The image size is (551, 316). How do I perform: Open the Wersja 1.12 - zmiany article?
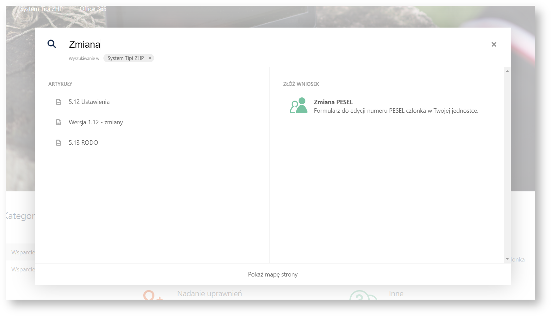coord(96,122)
